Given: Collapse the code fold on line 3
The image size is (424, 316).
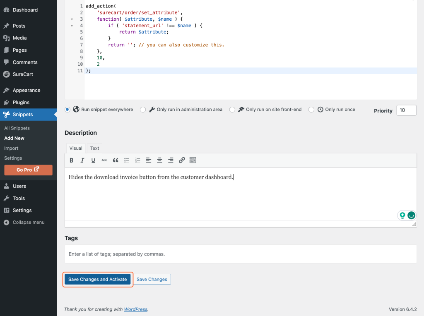Looking at the screenshot, I should point(72,19).
